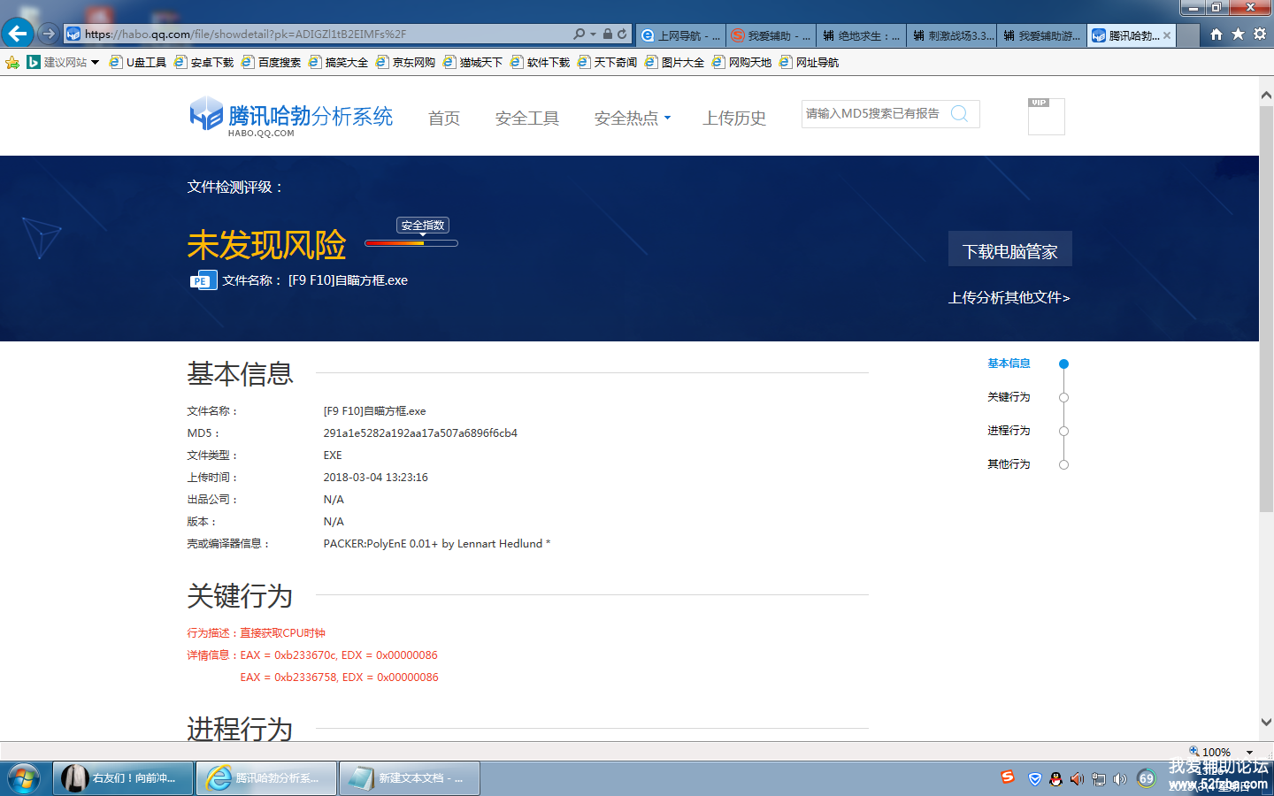
Task: Click the VIP avatar box
Action: pyautogui.click(x=1046, y=116)
